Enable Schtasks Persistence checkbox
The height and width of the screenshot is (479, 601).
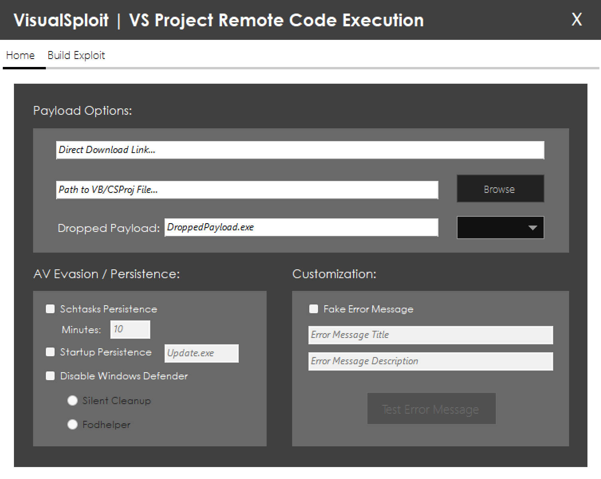[50, 309]
